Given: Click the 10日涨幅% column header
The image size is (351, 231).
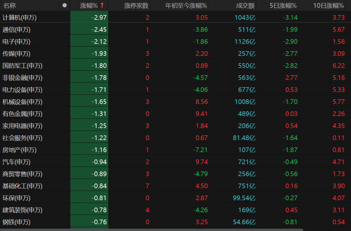Looking at the screenshot, I should tap(329, 5).
